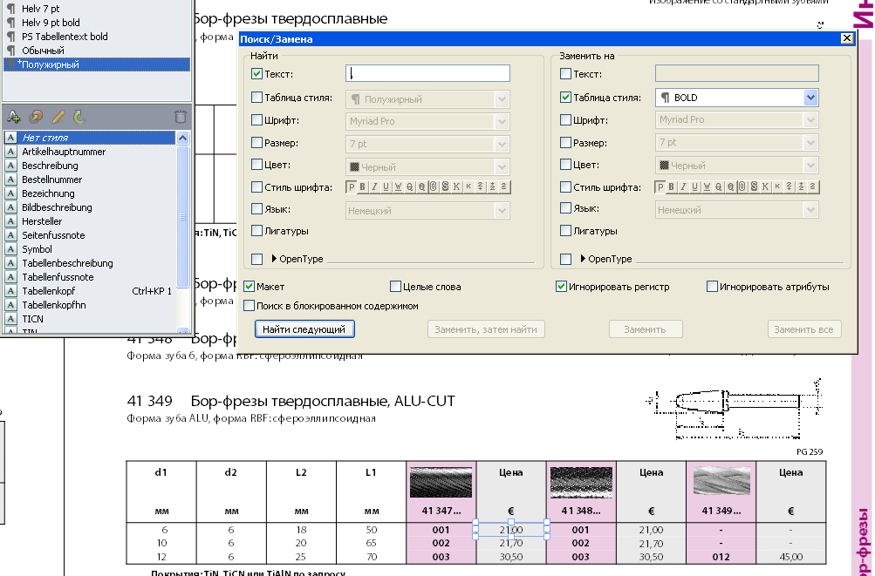This screenshot has width=875, height=576.
Task: Toggle Outline font style under Заменить на
Action: click(x=742, y=187)
